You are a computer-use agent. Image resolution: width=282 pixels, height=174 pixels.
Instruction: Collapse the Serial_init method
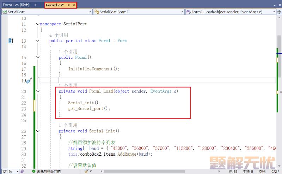coord(38,131)
